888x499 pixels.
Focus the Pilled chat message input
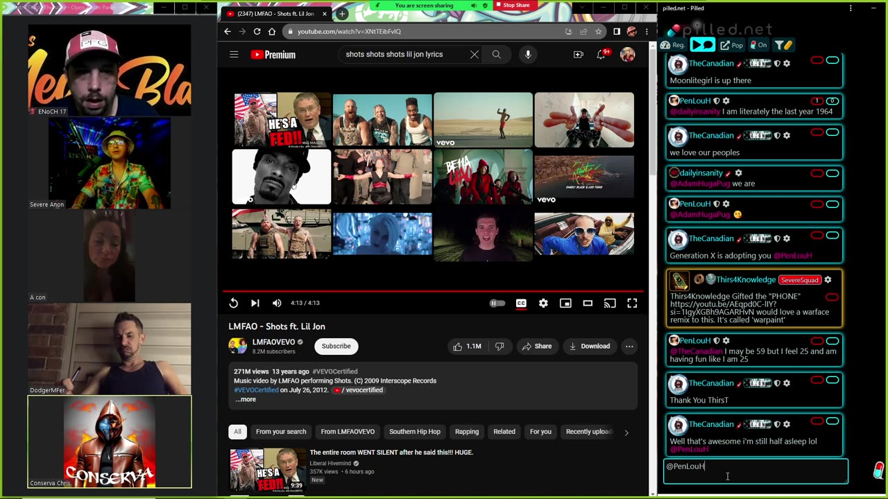coord(755,471)
